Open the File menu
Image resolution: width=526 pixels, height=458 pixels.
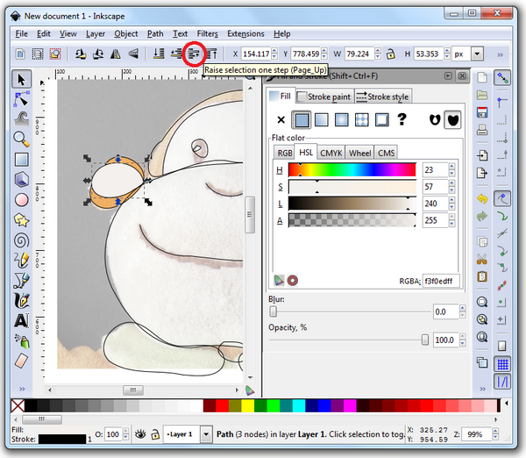pyautogui.click(x=21, y=34)
